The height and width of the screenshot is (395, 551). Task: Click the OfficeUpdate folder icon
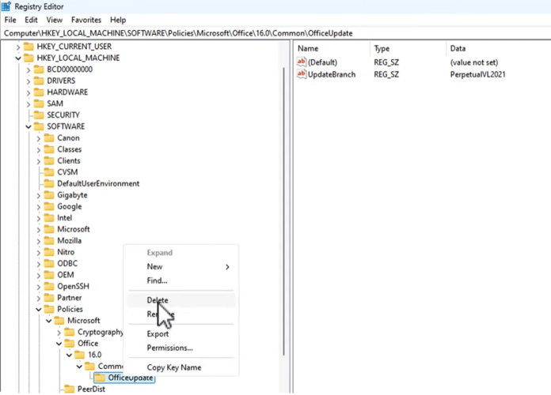tap(100, 378)
